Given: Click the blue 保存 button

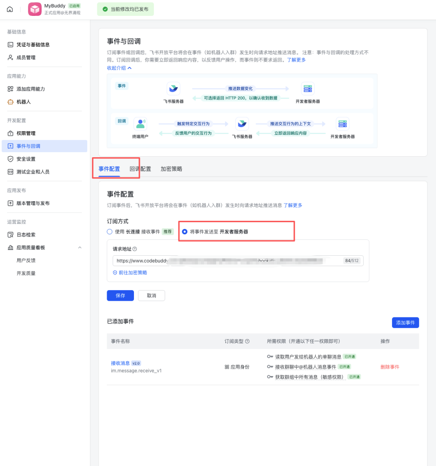Looking at the screenshot, I should (120, 295).
